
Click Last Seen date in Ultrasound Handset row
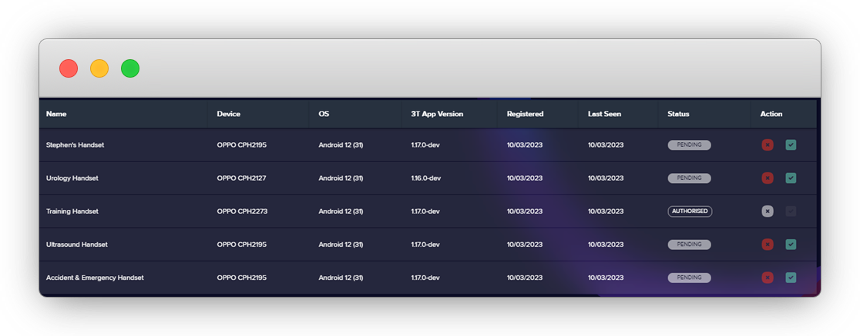(x=606, y=244)
